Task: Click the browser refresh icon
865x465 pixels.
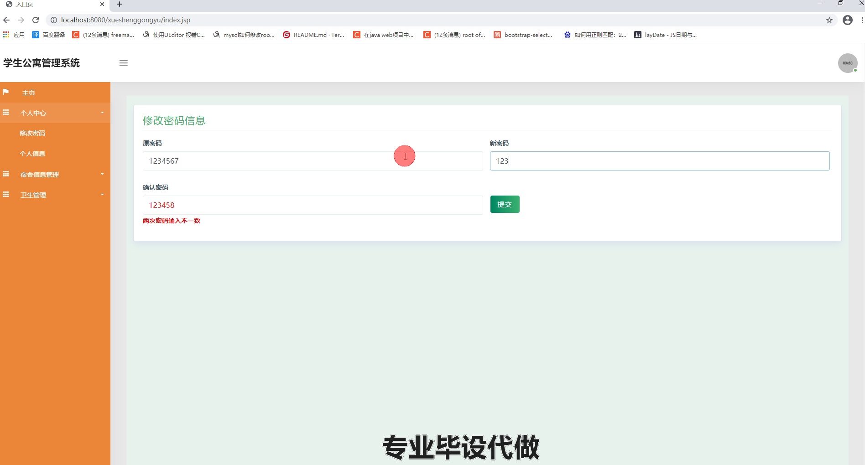Action: click(35, 20)
